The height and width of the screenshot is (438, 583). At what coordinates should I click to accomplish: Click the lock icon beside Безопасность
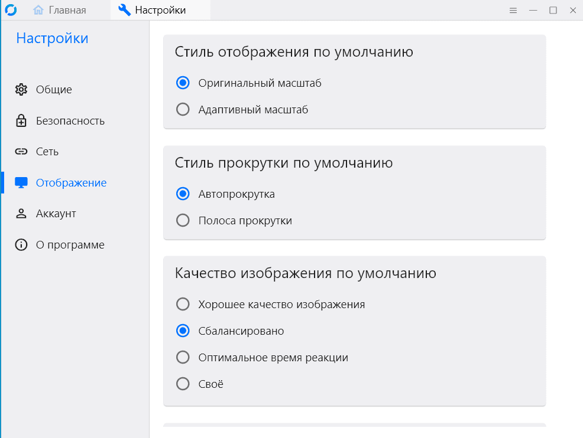tap(21, 121)
